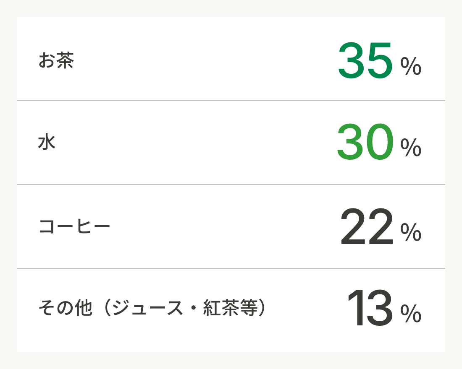Image resolution: width=462 pixels, height=369 pixels.
Task: Select the その他 text
Action: coord(66,308)
